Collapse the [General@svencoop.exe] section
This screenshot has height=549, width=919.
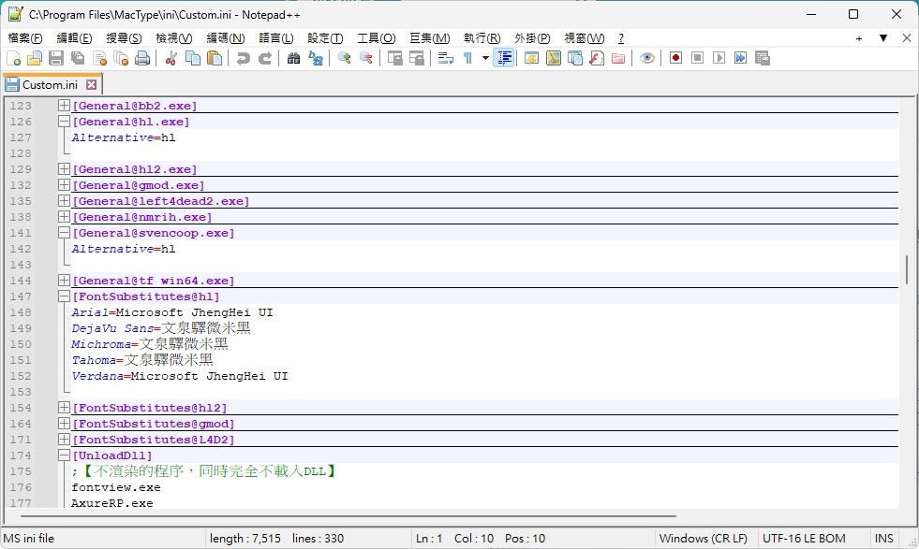[x=64, y=232]
